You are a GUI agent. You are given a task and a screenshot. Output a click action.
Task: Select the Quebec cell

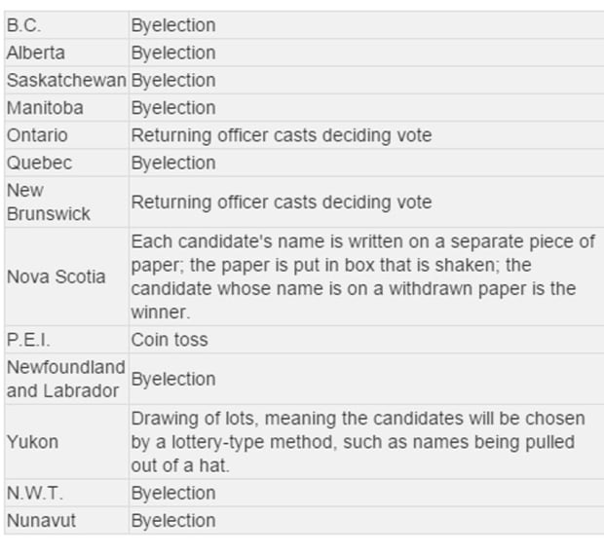66,163
